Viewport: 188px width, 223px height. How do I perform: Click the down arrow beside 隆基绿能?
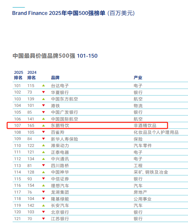pyautogui.click(x=44, y=198)
